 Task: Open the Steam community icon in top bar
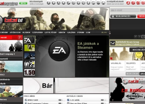pos(68,3)
